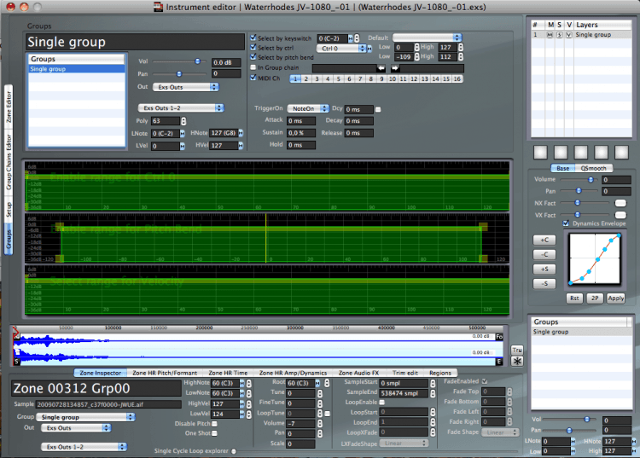
Task: Open the Trim edit tab
Action: pos(404,373)
